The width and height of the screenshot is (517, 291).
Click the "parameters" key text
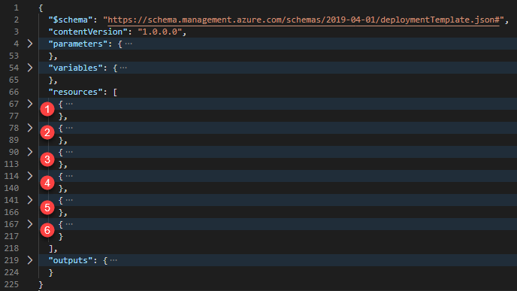[x=78, y=44]
